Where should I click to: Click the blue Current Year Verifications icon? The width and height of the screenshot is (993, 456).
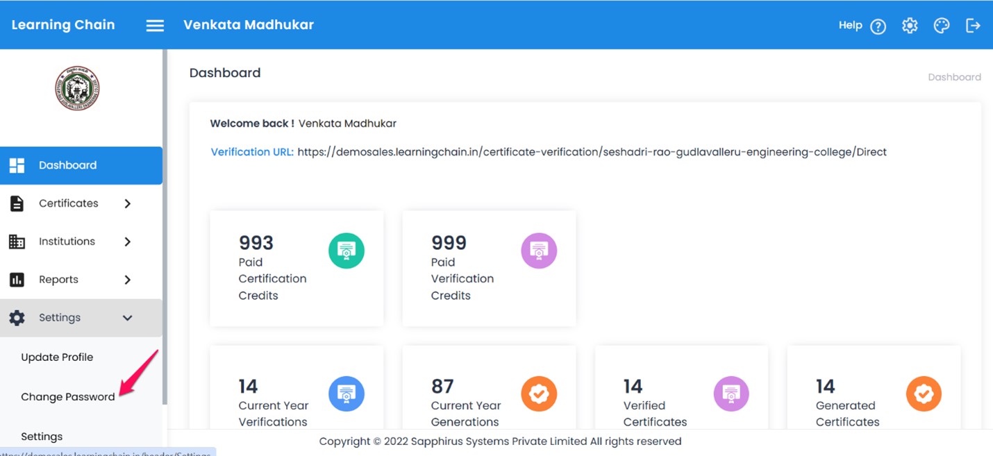pos(346,394)
